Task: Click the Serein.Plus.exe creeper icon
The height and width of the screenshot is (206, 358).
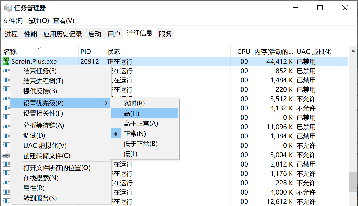Action: (x=6, y=61)
